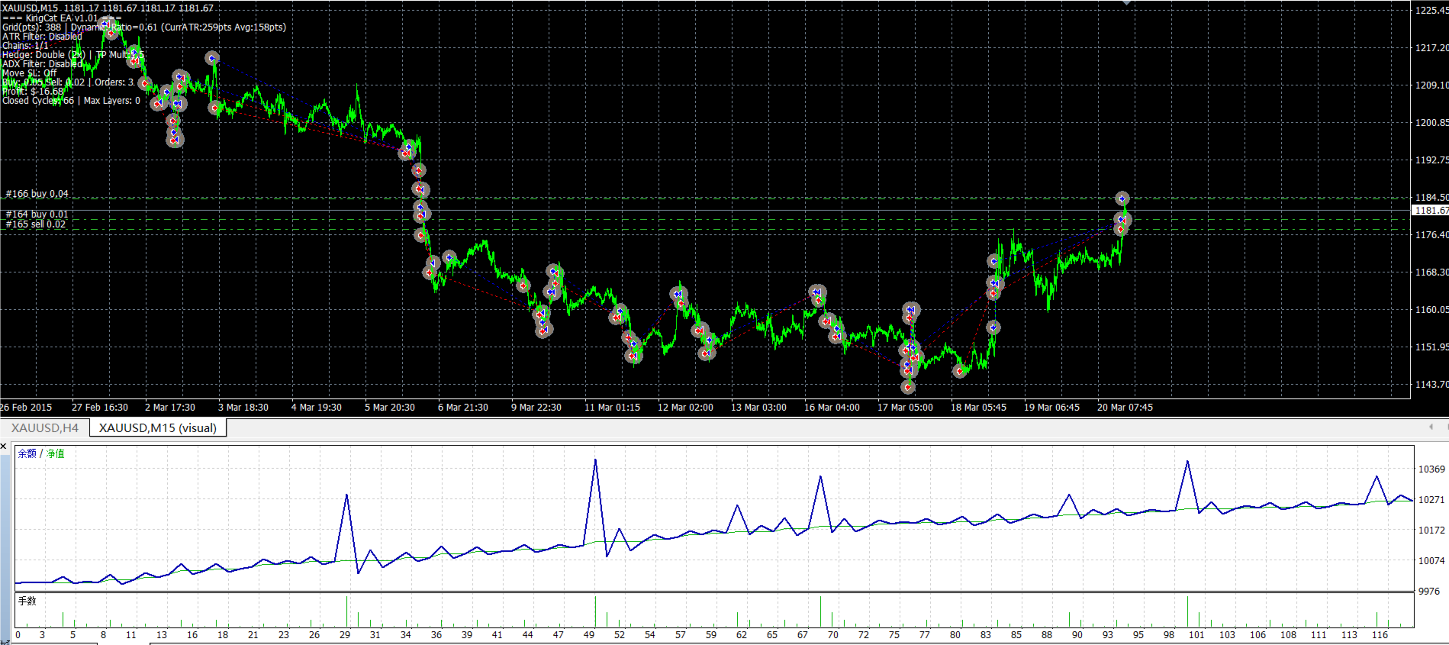Viewport: 1449px width, 645px height.
Task: Click the equity legend label 净值
Action: pos(56,453)
